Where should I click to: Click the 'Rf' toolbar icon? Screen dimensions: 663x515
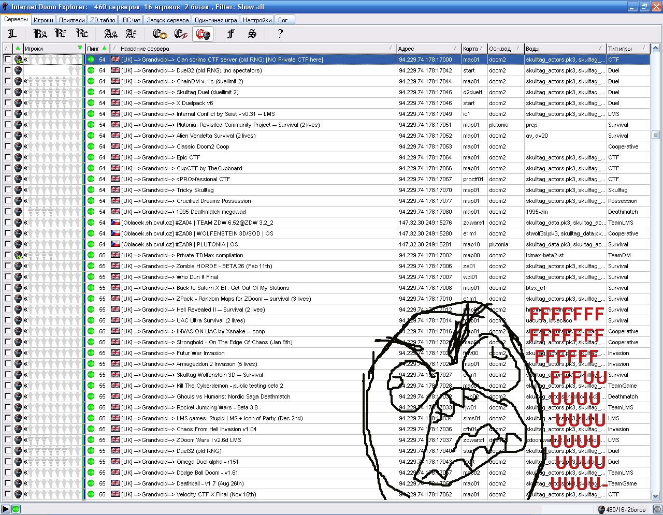click(x=61, y=34)
